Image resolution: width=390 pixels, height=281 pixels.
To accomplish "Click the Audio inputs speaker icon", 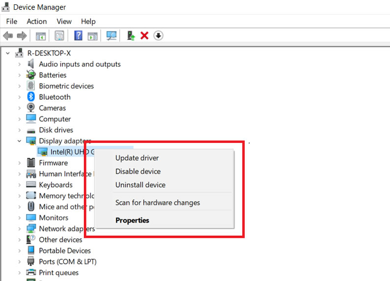I will point(31,64).
